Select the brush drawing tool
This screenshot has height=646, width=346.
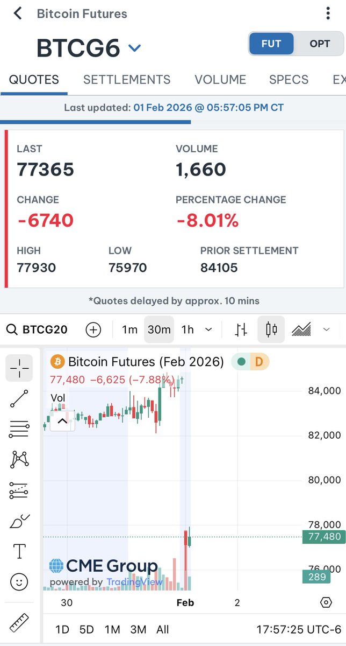(19, 521)
